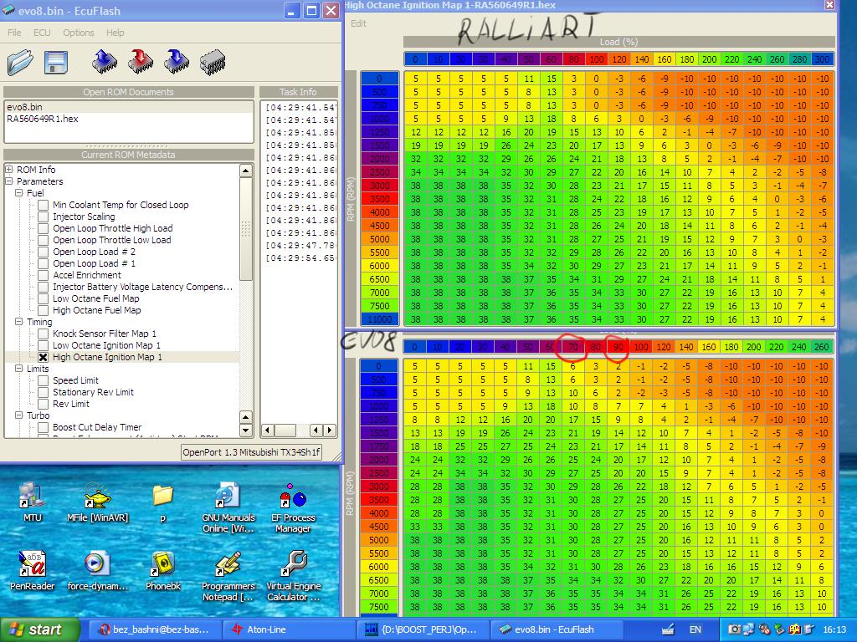Screen dimensions: 857x642
Task: Click the Rev Limit tree item
Action: pos(71,404)
